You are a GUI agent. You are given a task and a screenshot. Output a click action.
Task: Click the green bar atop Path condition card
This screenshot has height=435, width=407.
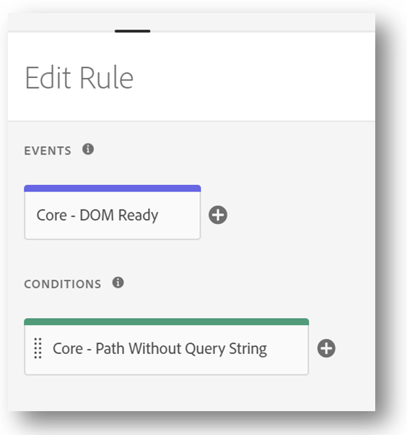[166, 322]
